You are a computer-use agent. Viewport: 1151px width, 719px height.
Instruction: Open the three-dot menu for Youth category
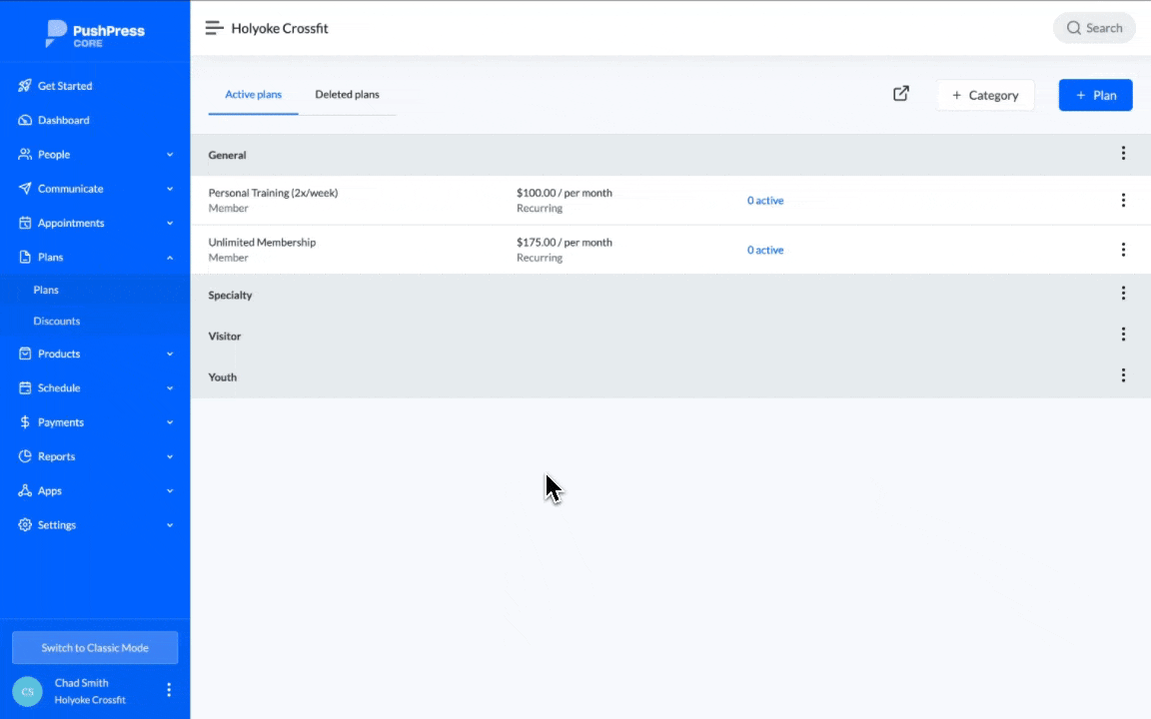click(1123, 376)
